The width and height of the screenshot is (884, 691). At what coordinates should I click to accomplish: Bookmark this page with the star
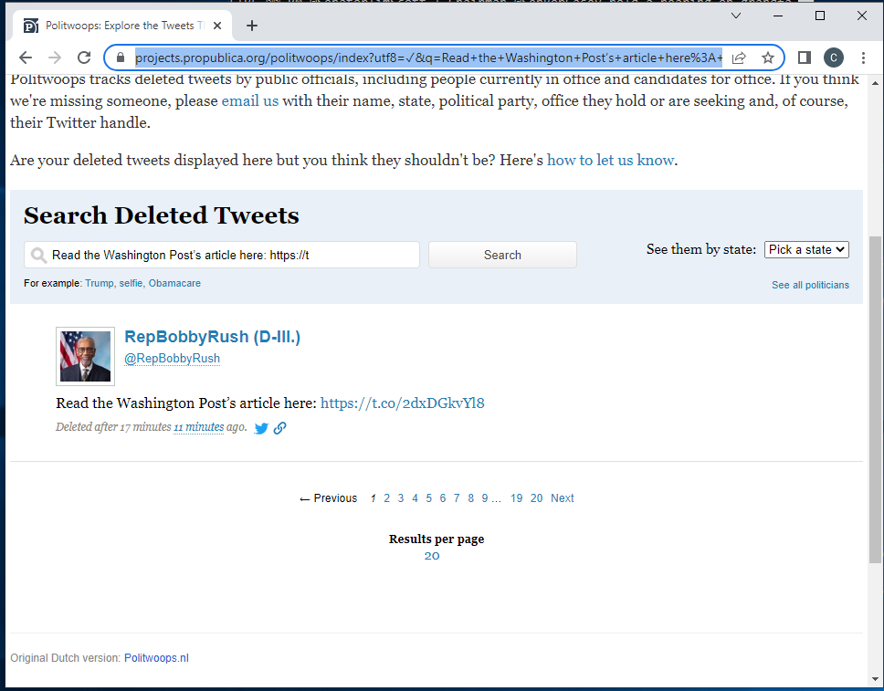(768, 58)
